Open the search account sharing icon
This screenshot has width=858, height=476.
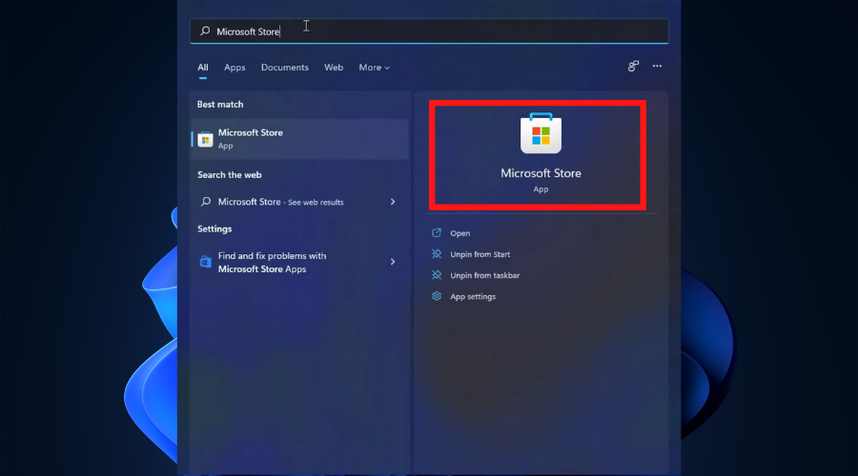(633, 66)
